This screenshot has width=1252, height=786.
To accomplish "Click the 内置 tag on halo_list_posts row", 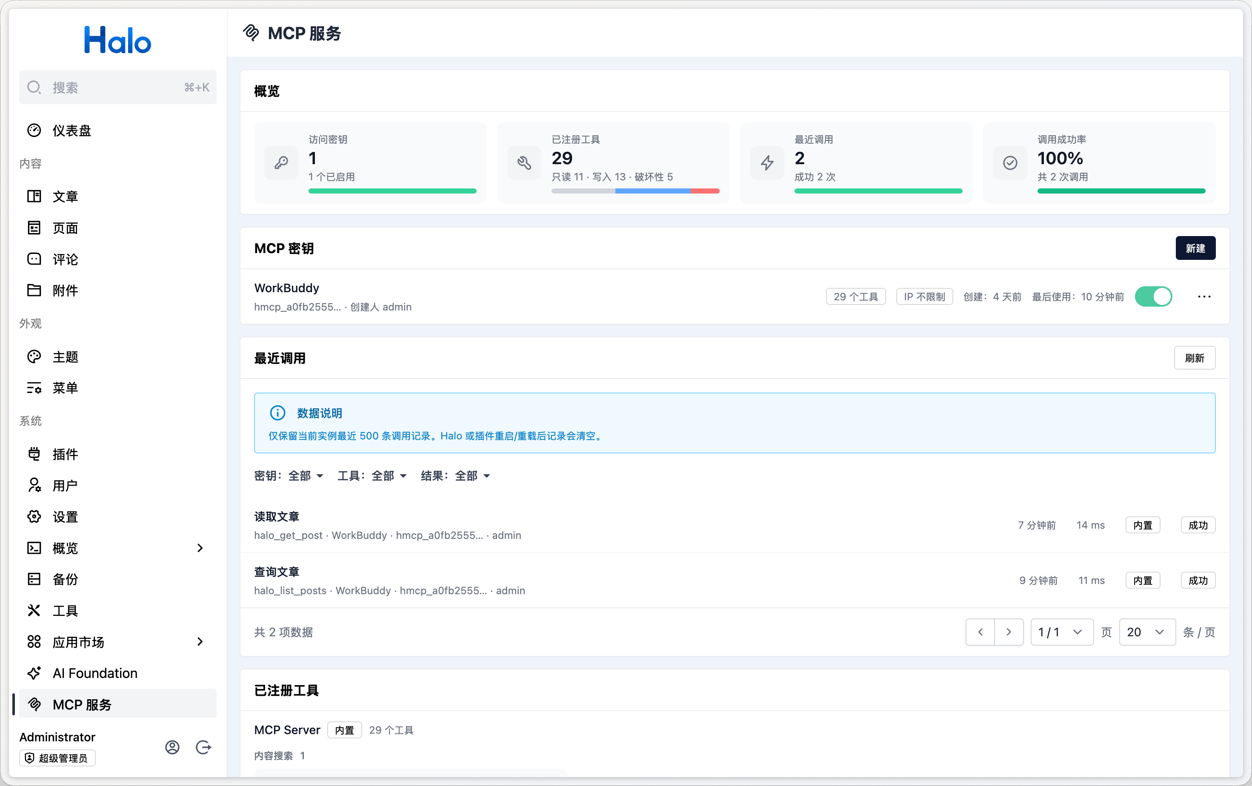I will click(x=1142, y=580).
